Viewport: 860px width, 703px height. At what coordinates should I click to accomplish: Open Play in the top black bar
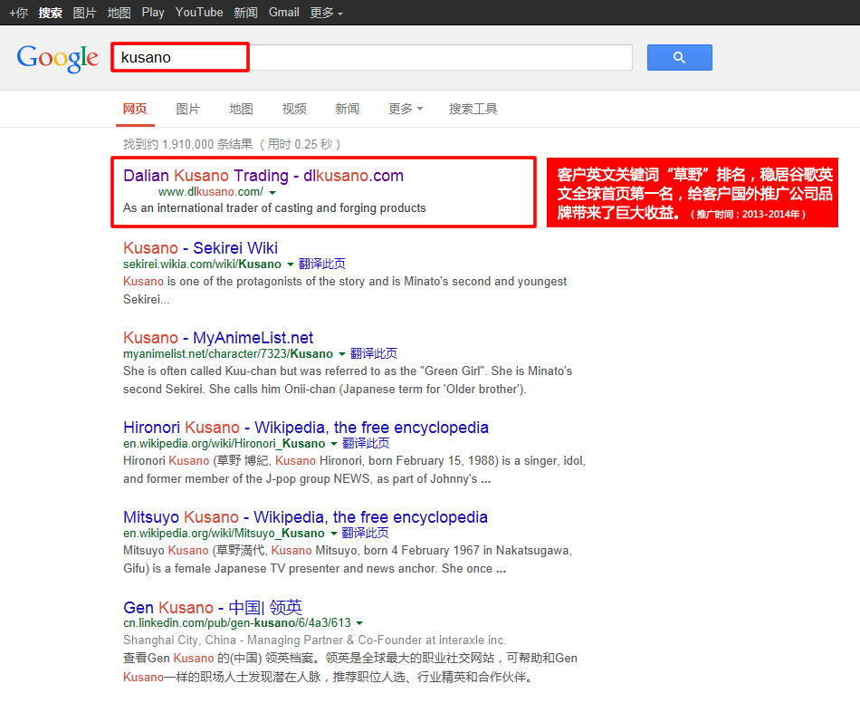[153, 13]
